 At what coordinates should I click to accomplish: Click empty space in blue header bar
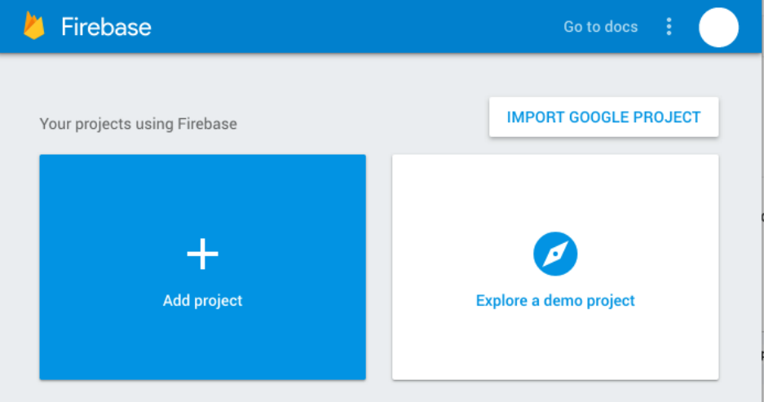tap(356, 26)
